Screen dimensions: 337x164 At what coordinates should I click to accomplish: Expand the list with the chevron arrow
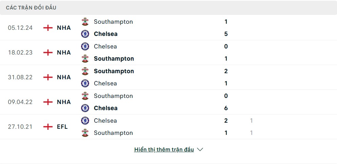[200, 149]
